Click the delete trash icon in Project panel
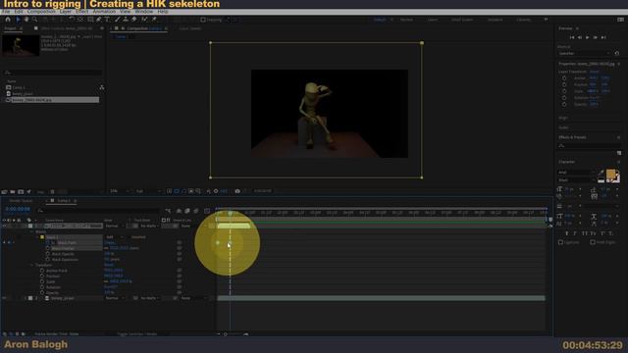This screenshot has height=353, width=628. [x=52, y=192]
